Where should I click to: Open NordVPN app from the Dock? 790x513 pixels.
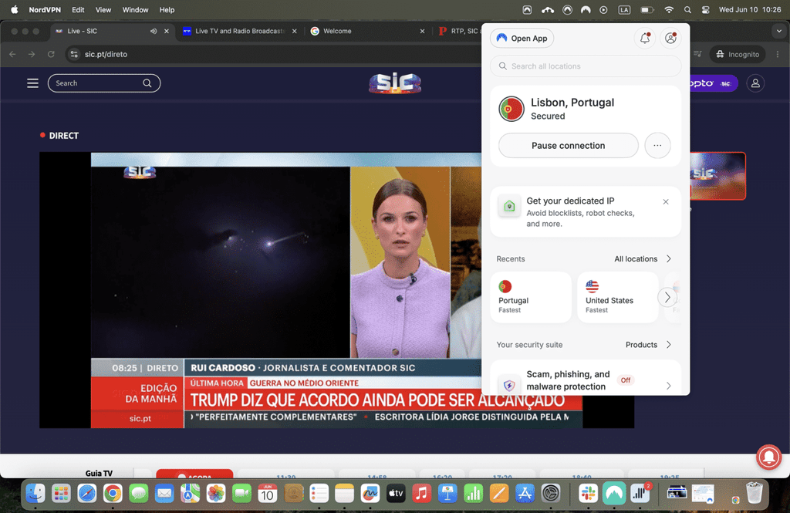point(613,494)
